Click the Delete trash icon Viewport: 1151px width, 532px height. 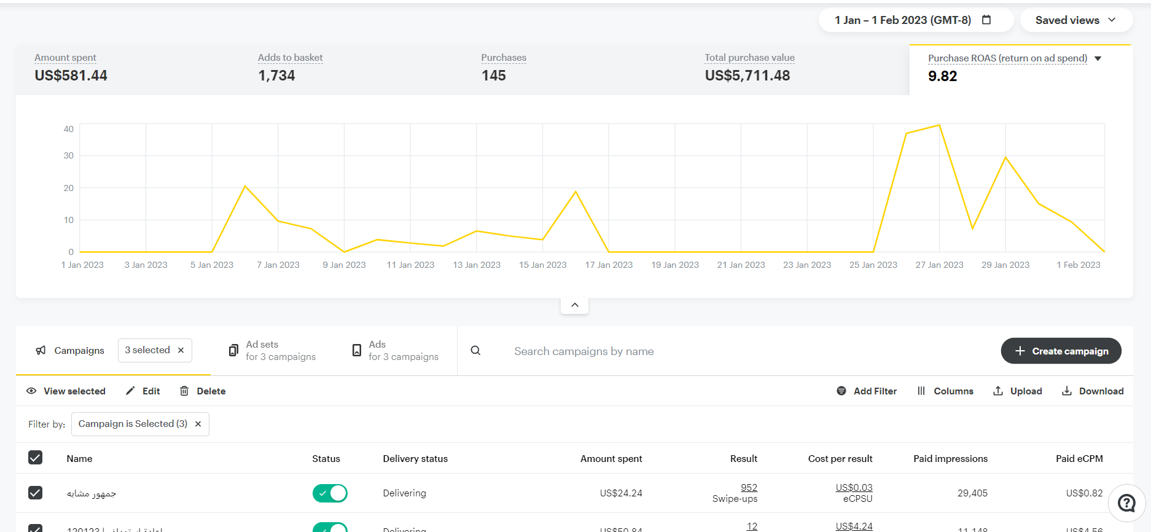(184, 391)
